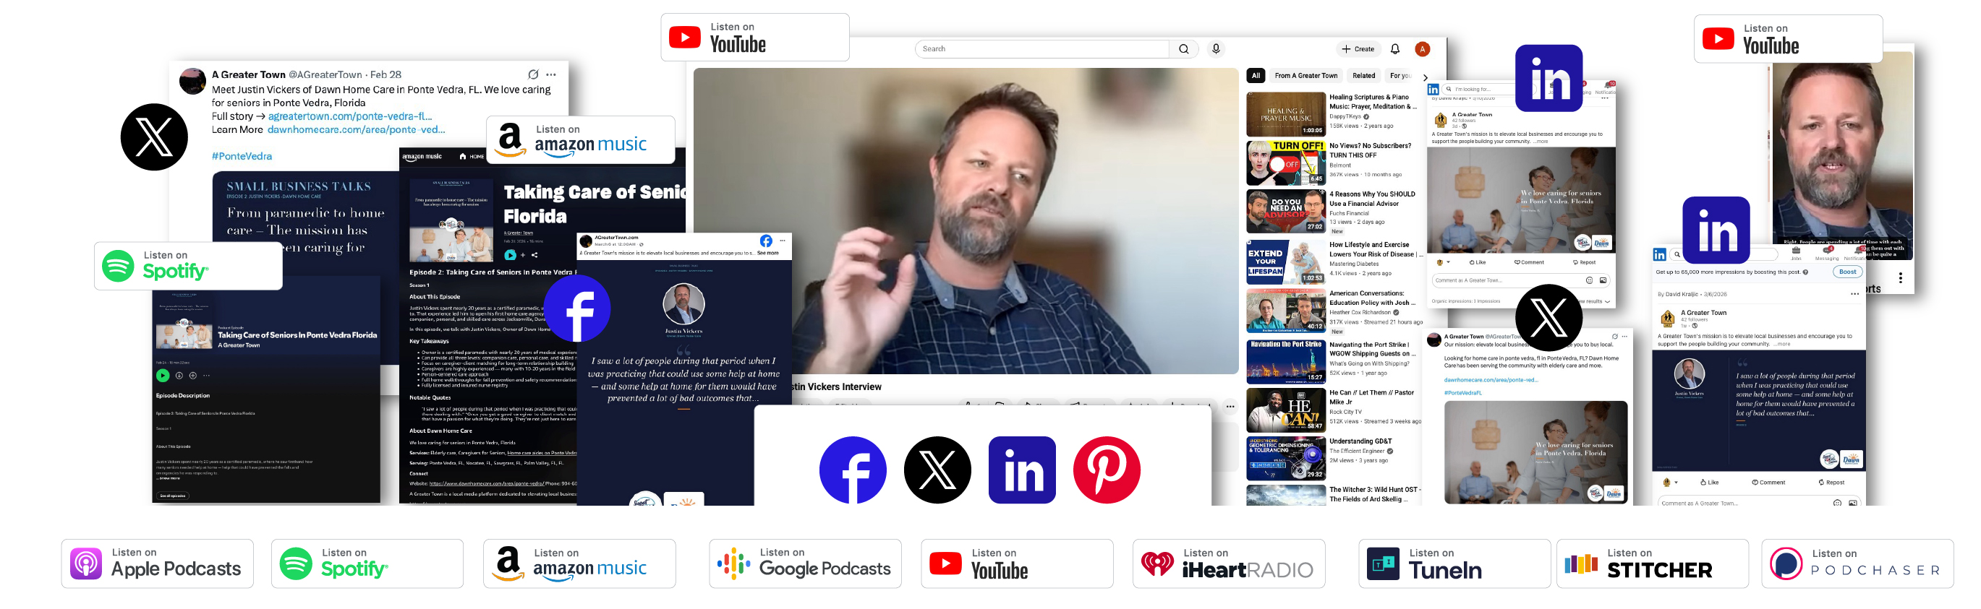Click the large Facebook logo over the Facebook post
Viewport: 1981px width, 609px height.
[x=576, y=308]
